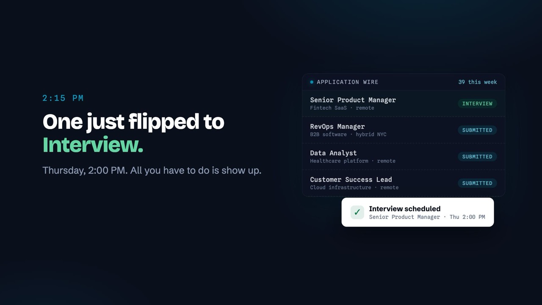Image resolution: width=542 pixels, height=305 pixels.
Task: Click the "One just flipped to" headline
Action: click(x=133, y=122)
